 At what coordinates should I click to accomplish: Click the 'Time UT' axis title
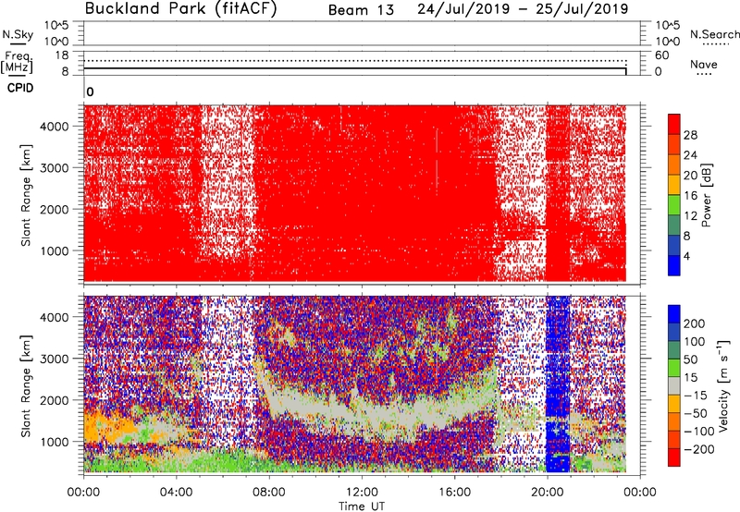(x=362, y=506)
